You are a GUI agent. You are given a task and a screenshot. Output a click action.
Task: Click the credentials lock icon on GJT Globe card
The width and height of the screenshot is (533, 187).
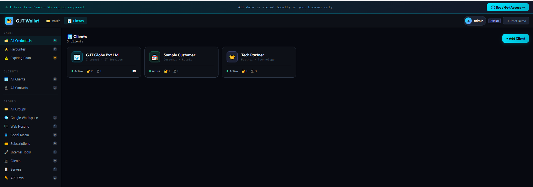(88, 71)
